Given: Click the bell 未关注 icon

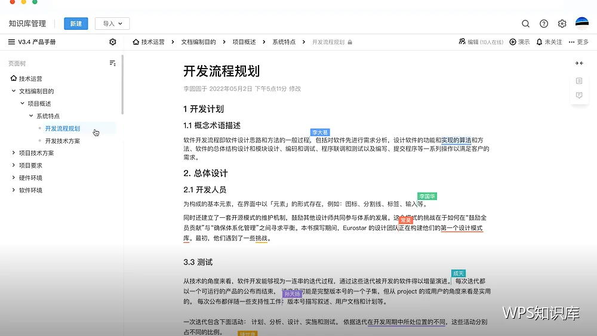Looking at the screenshot, I should coord(539,42).
